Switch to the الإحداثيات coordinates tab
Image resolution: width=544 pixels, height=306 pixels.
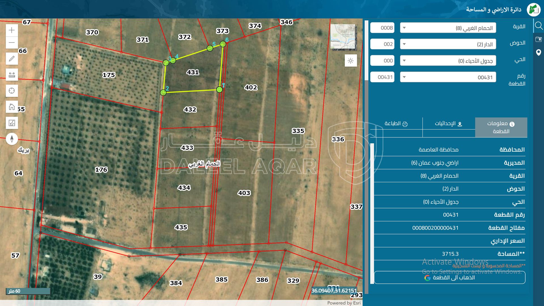[x=449, y=124]
